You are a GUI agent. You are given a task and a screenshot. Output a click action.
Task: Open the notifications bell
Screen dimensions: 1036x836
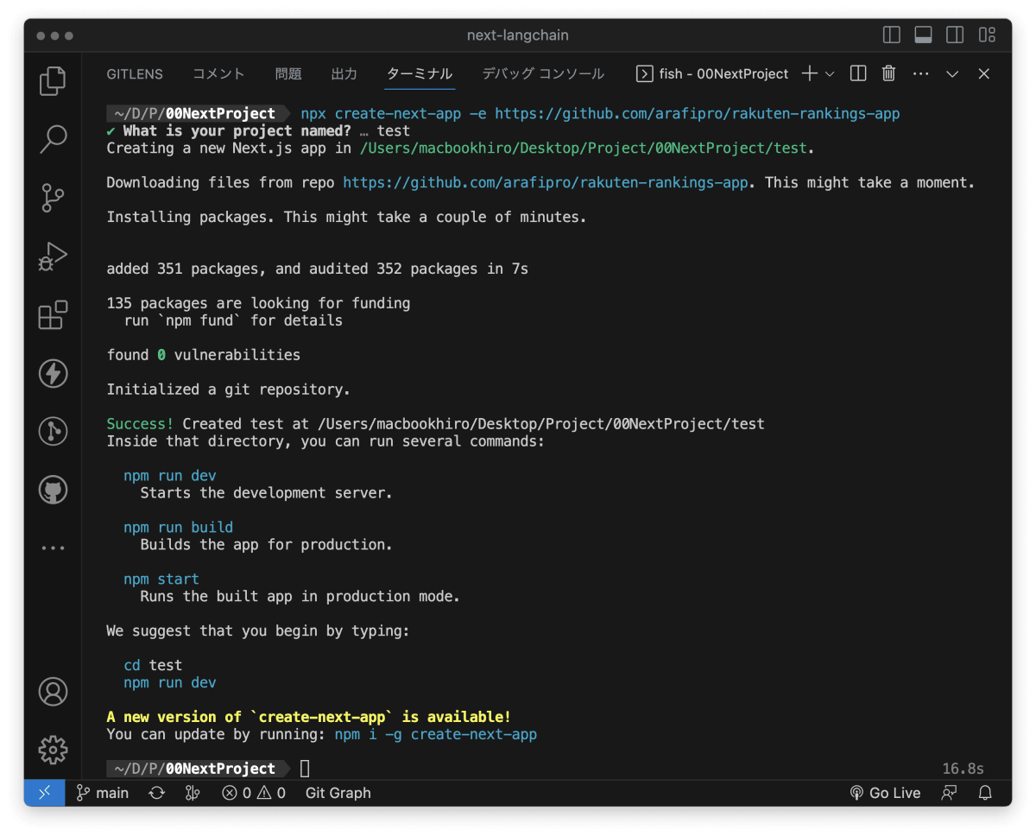click(x=985, y=793)
